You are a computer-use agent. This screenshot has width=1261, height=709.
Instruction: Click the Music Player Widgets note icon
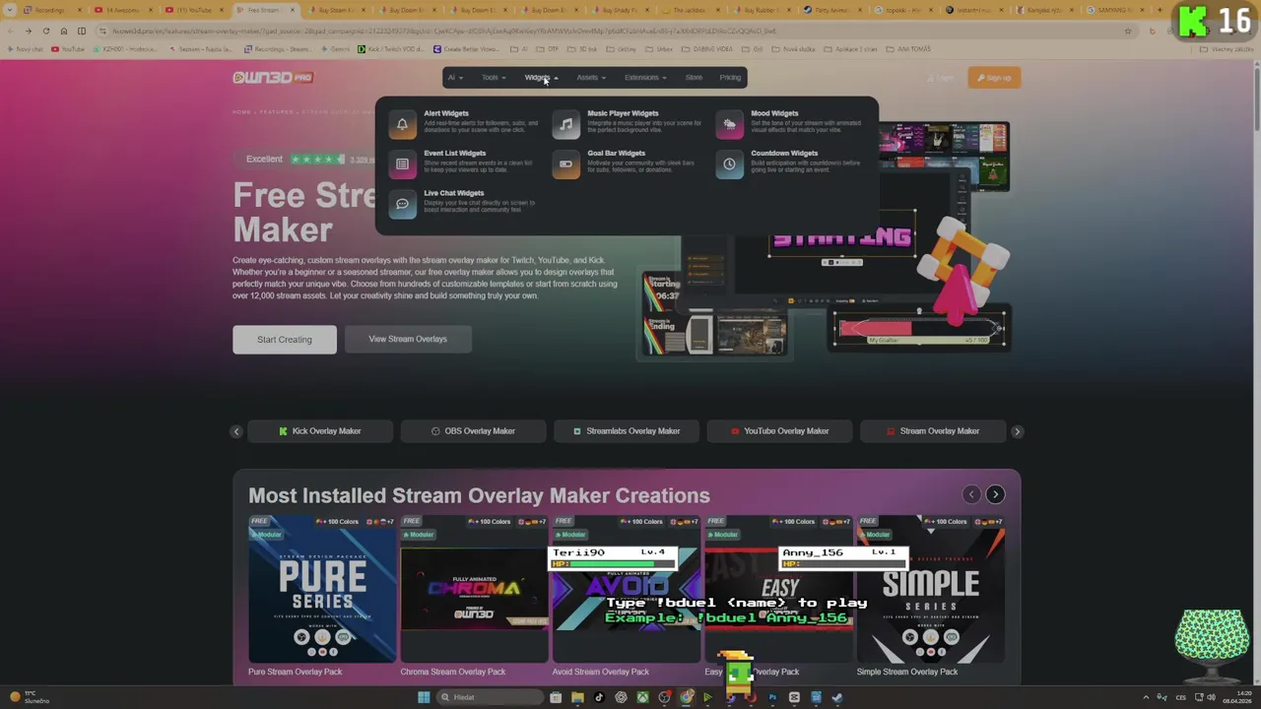tap(565, 125)
